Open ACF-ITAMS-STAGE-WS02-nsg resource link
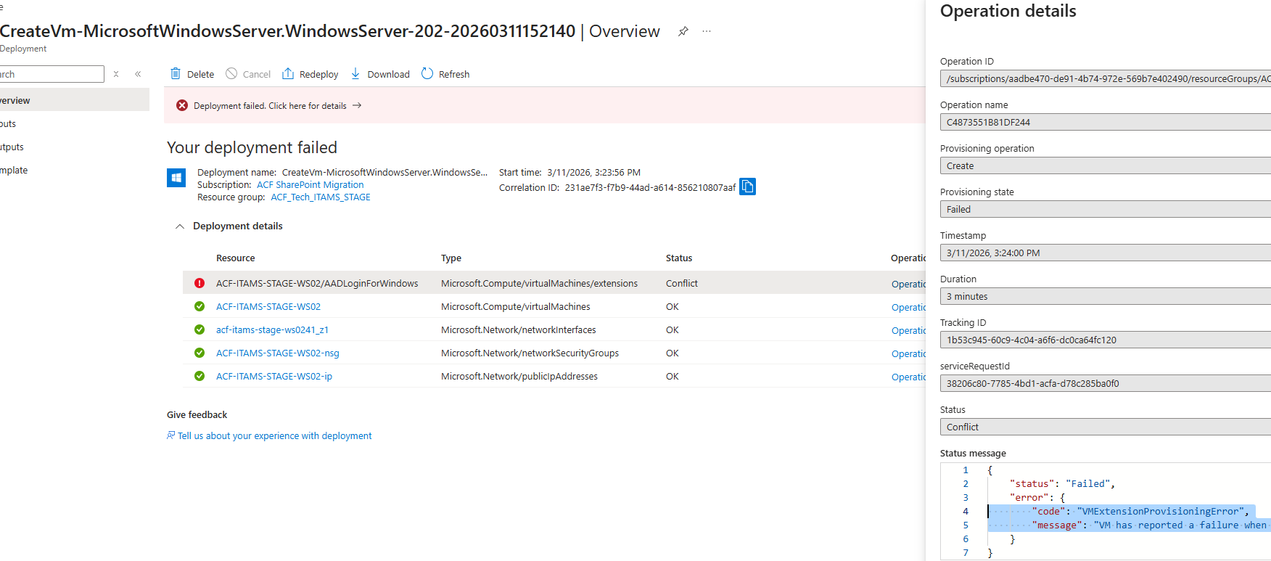Viewport: 1271px width, 561px height. point(278,353)
